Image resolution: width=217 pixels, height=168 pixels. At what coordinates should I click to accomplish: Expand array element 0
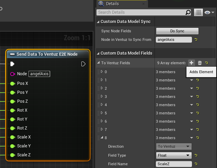pyautogui.click(x=102, y=72)
